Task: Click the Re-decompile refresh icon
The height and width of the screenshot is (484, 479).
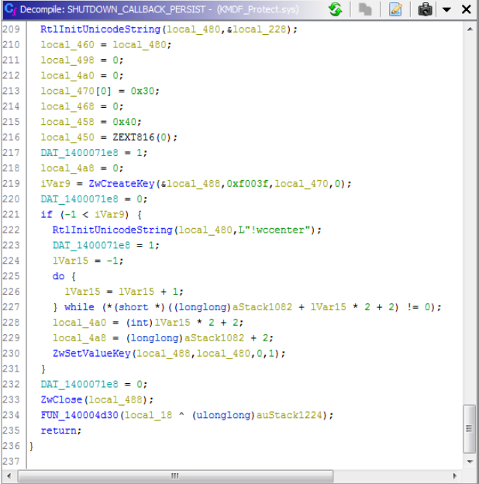Action: coord(335,9)
